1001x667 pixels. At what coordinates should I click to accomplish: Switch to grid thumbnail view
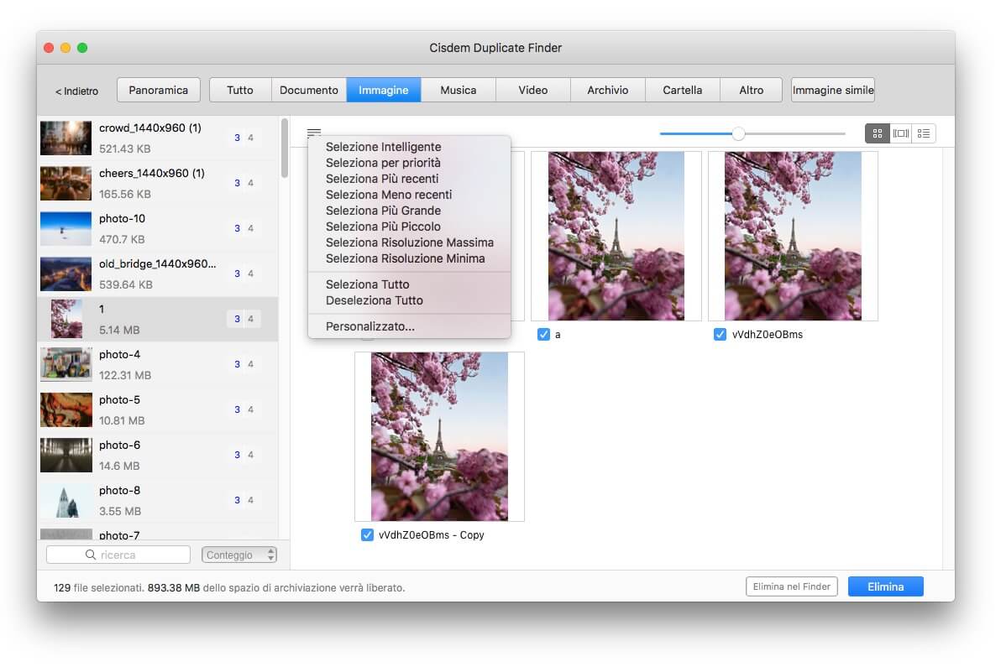[878, 133]
